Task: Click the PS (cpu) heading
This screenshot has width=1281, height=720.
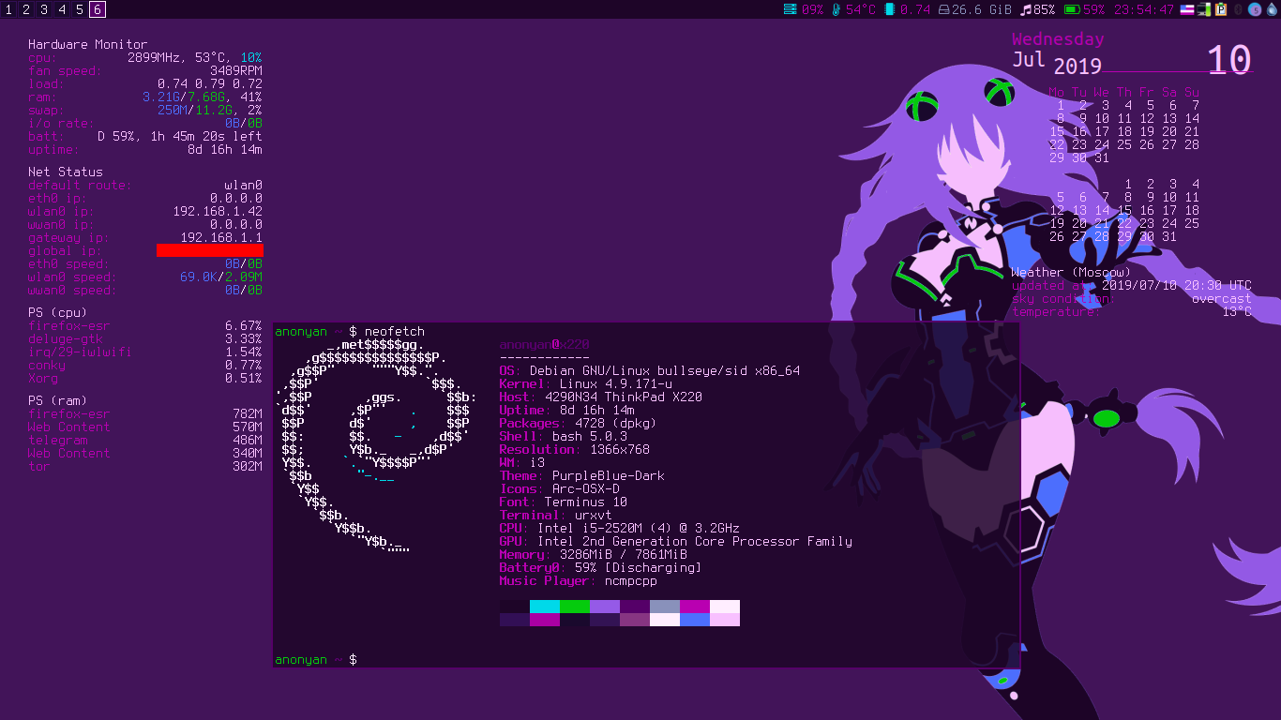Action: [x=57, y=312]
